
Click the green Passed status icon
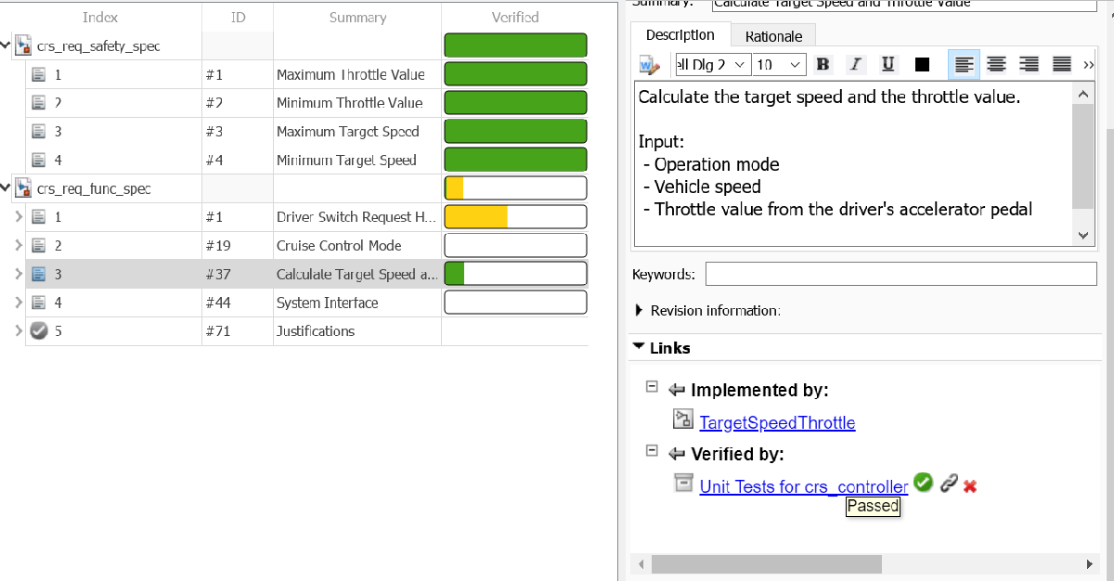[923, 483]
